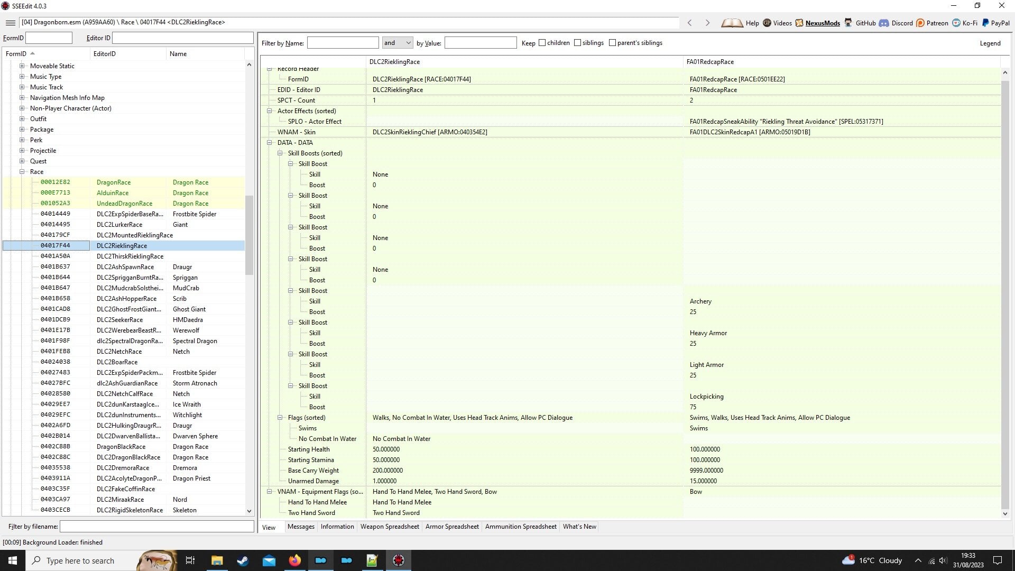Image resolution: width=1015 pixels, height=571 pixels.
Task: Open Armor Spreadsheet tab
Action: 452,527
